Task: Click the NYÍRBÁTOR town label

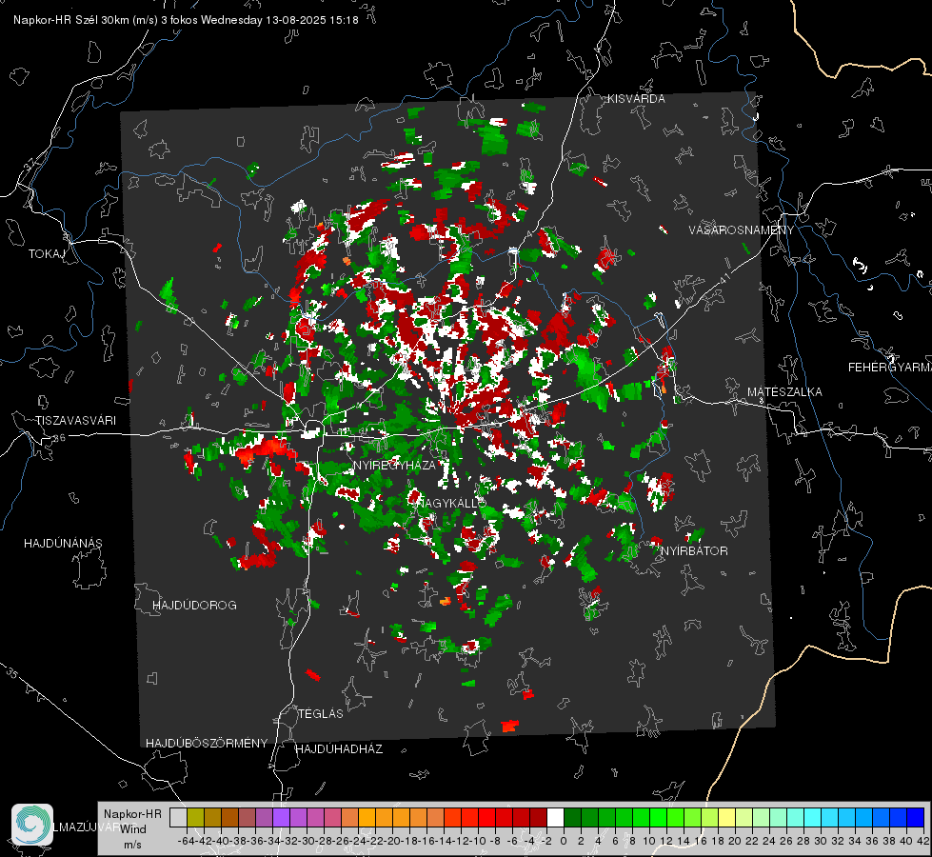Action: 694,551
